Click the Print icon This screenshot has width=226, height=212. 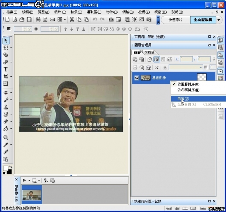[x=38, y=19]
